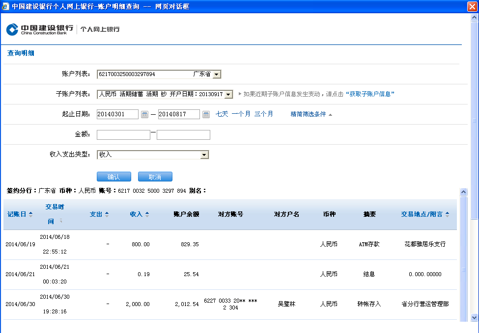Select the 七天 date range shortcut
This screenshot has width=479, height=333.
pos(222,114)
